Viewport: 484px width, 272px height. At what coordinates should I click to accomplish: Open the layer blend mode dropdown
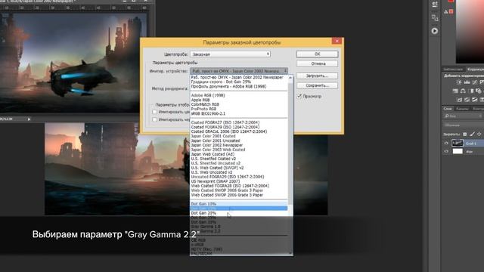tap(464, 125)
